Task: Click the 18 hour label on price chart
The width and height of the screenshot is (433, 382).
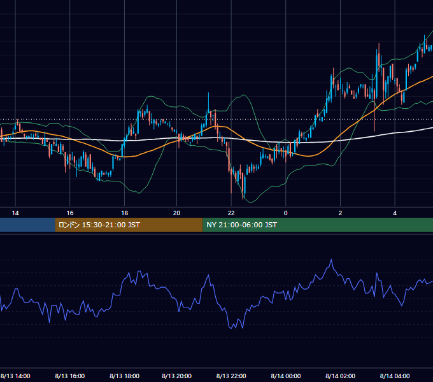Action: [x=125, y=213]
